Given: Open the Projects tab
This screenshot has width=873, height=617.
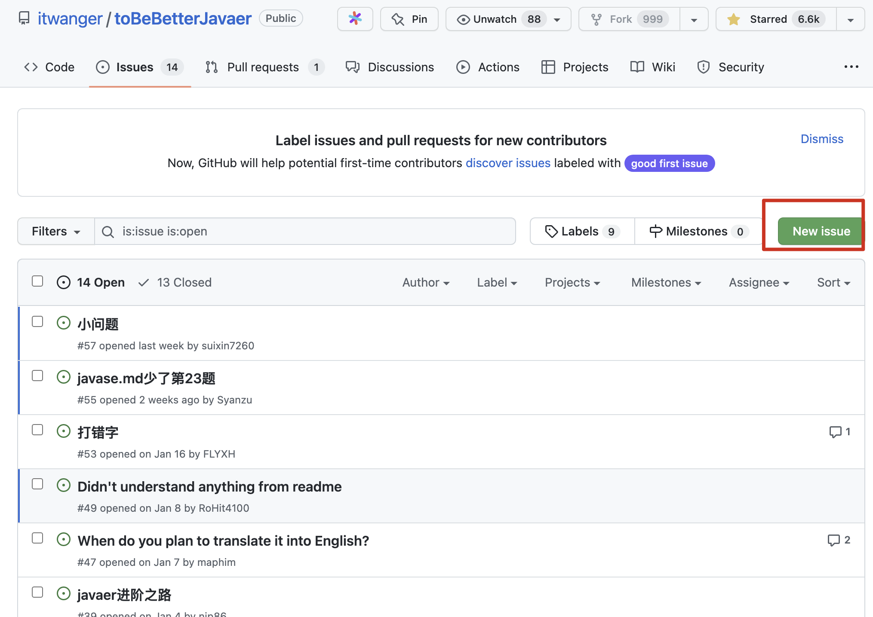Looking at the screenshot, I should [x=575, y=67].
